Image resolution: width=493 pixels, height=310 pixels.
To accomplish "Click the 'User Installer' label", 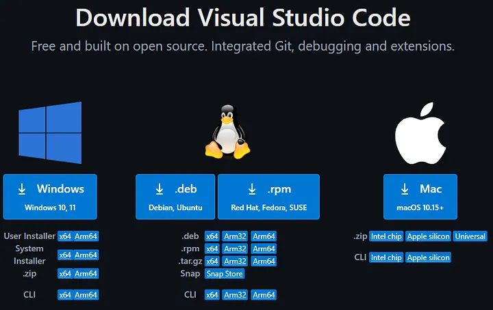I will tap(29, 236).
